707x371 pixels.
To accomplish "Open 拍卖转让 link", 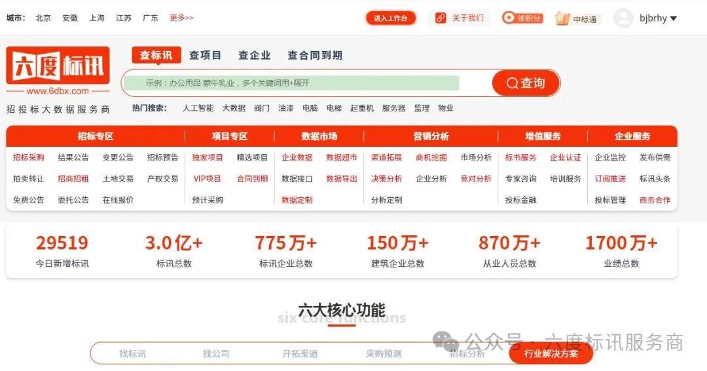I will tap(28, 179).
